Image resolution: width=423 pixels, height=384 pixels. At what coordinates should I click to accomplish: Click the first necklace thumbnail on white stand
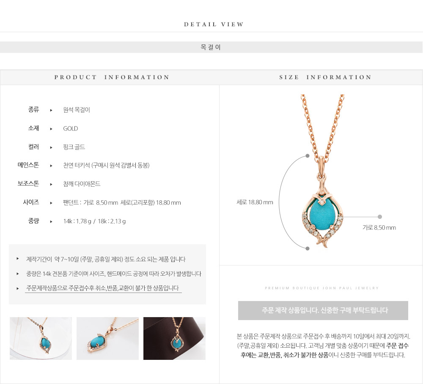click(41, 338)
